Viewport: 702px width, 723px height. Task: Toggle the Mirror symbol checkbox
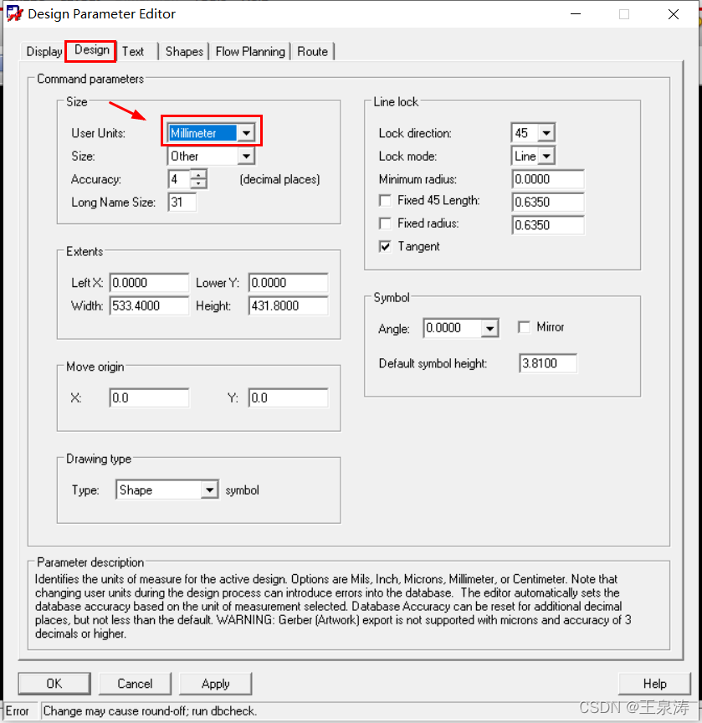point(525,327)
